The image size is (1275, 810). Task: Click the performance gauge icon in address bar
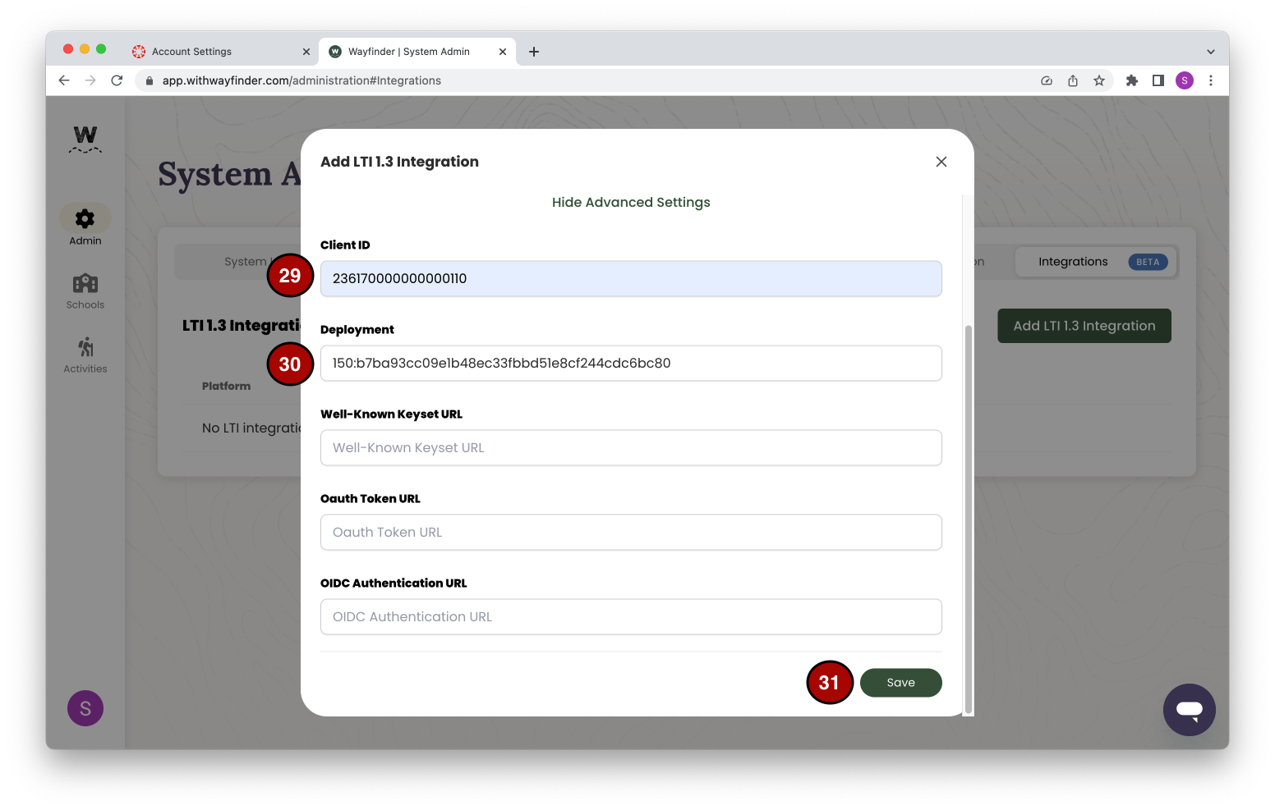[x=1047, y=80]
